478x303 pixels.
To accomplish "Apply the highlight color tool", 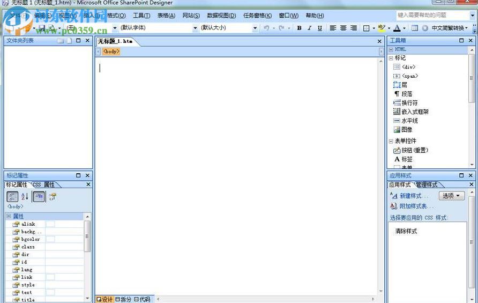I will coord(382,28).
